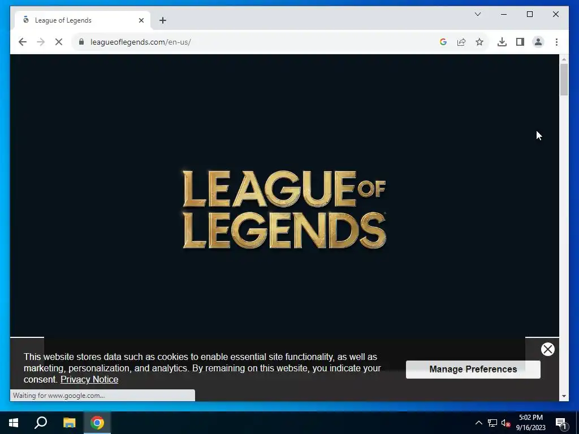579x434 pixels.
Task: Toggle the browser side panel
Action: (520, 42)
